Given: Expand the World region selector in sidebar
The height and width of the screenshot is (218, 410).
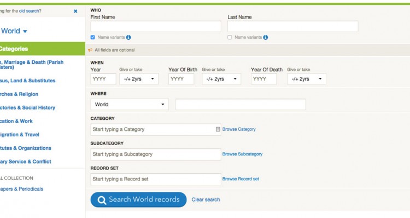Looking at the screenshot, I should [15, 31].
